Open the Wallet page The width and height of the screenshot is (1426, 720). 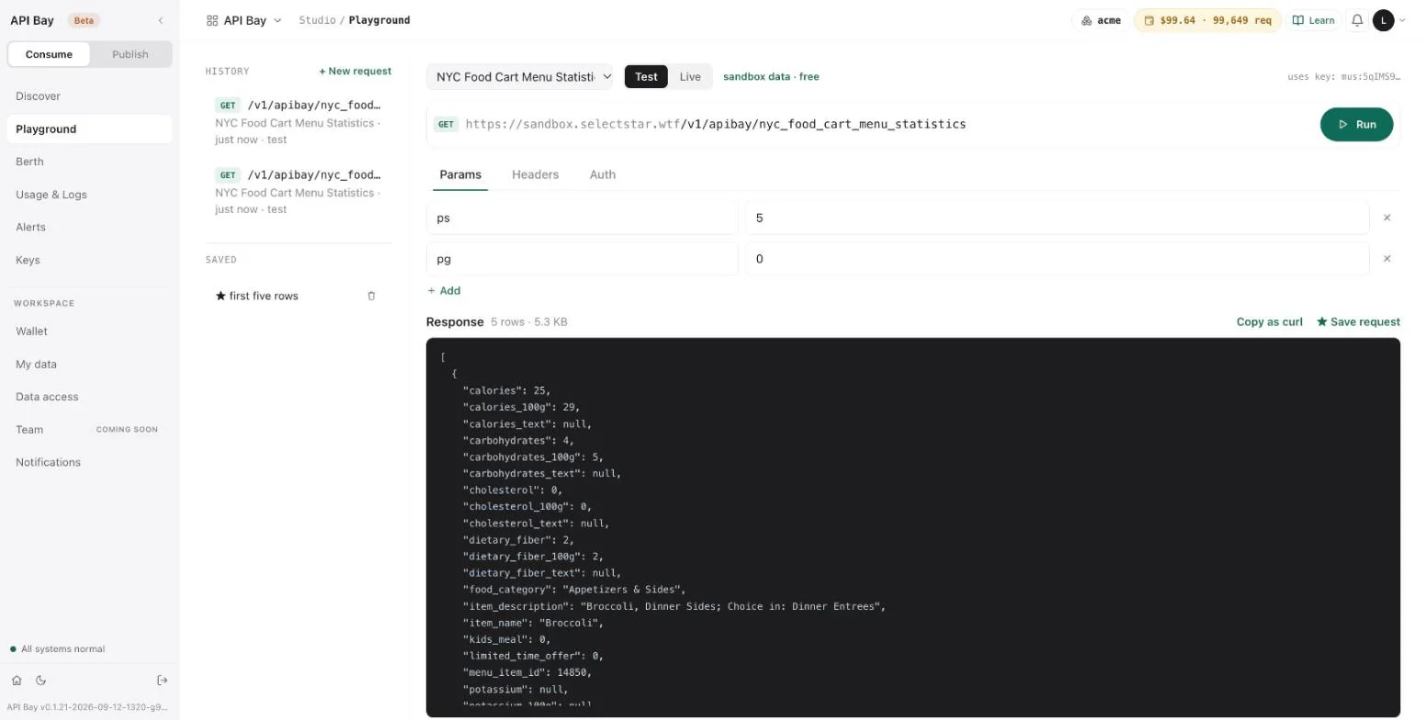tap(89, 332)
